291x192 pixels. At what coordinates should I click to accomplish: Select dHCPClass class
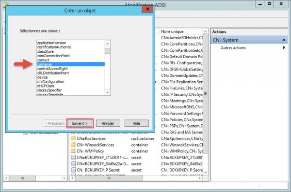[x=46, y=86]
